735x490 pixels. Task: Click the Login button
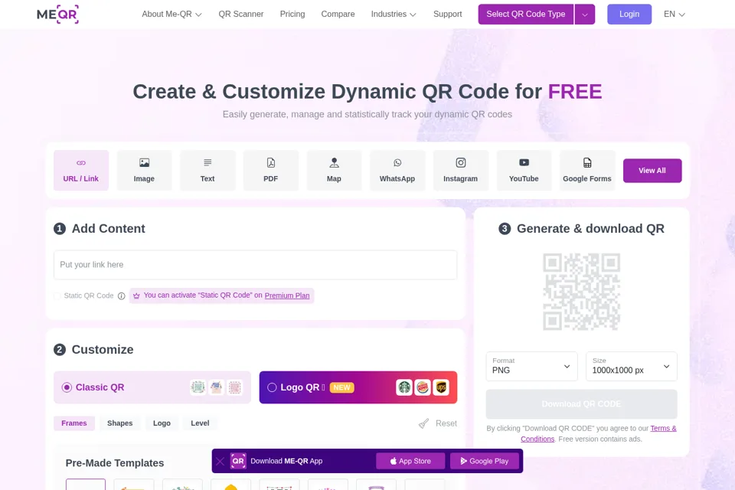(629, 15)
